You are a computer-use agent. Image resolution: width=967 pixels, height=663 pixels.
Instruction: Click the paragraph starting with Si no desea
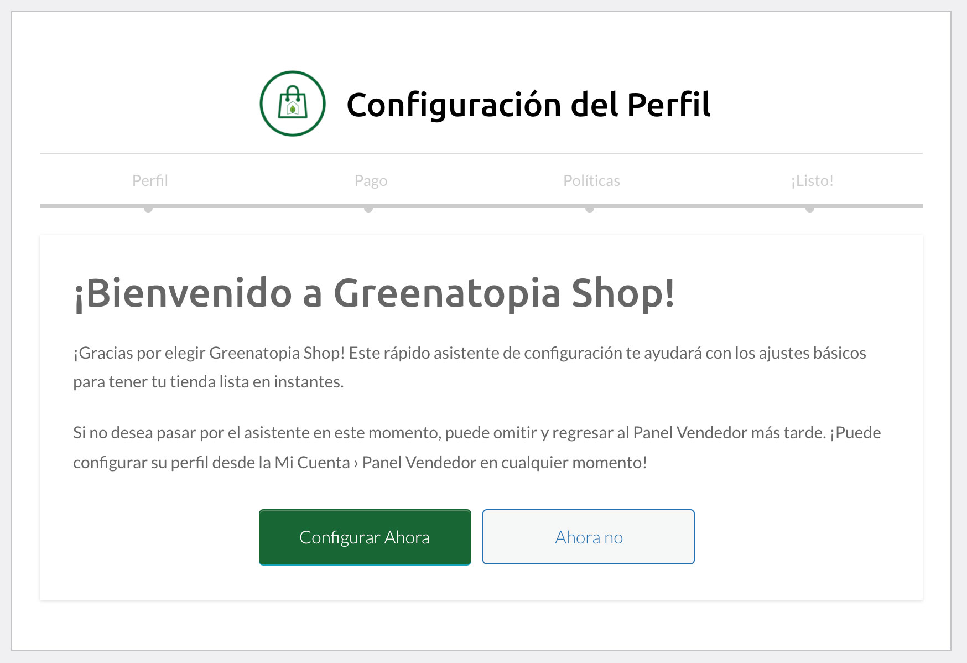pyautogui.click(x=477, y=447)
